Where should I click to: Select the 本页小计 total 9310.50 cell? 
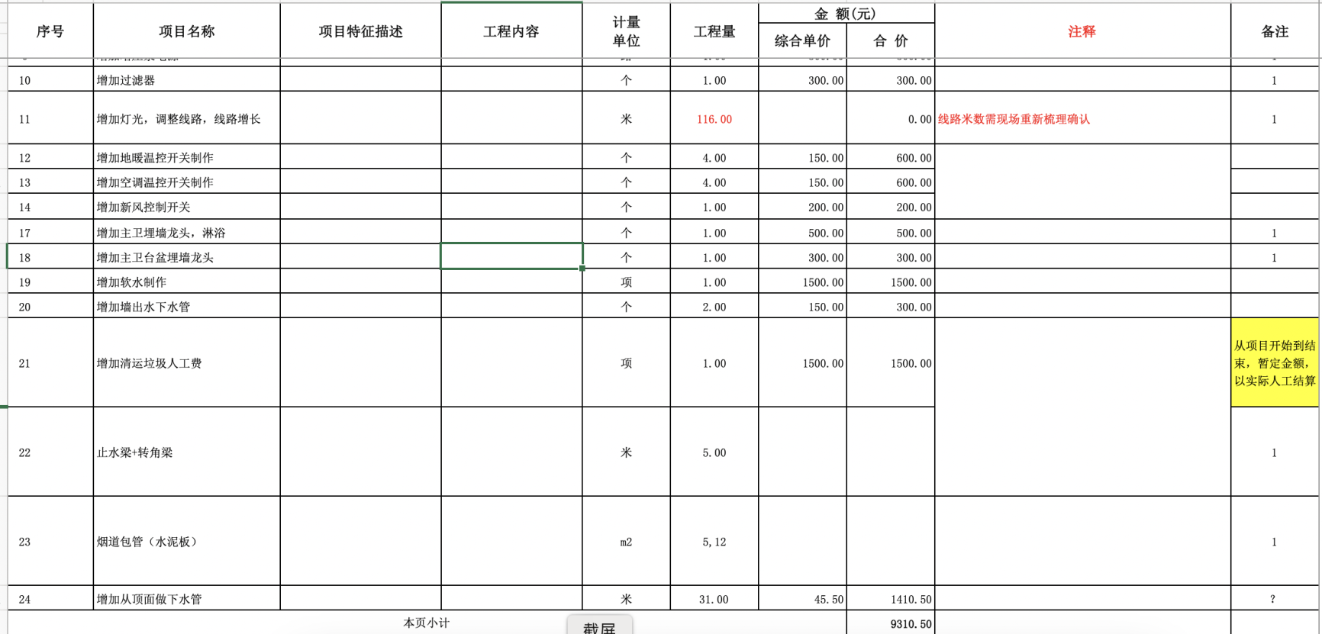[x=890, y=623]
